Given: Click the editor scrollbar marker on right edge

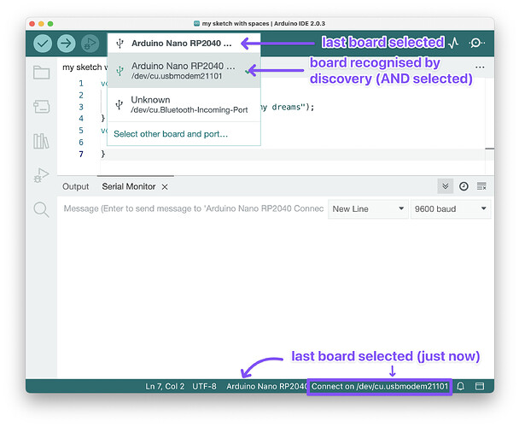Looking at the screenshot, I should tap(489, 149).
